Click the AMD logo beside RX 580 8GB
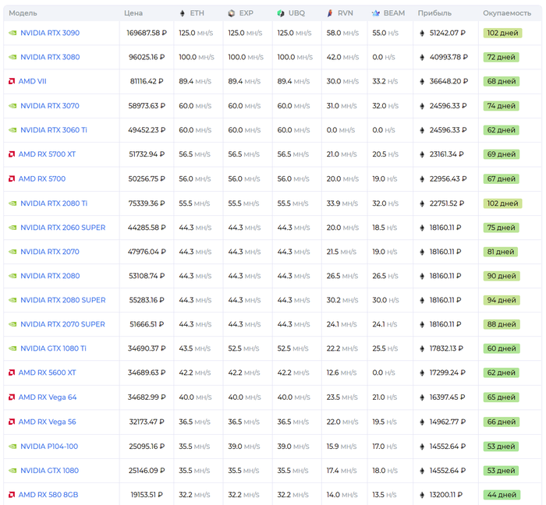Viewport: 546px width, 505px height. [x=12, y=495]
